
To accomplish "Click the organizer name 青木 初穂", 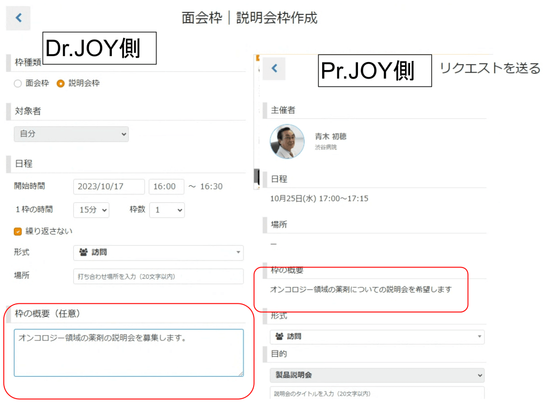I will click(330, 136).
